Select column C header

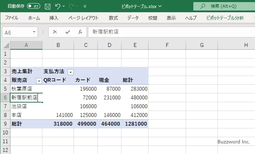tap(86, 45)
